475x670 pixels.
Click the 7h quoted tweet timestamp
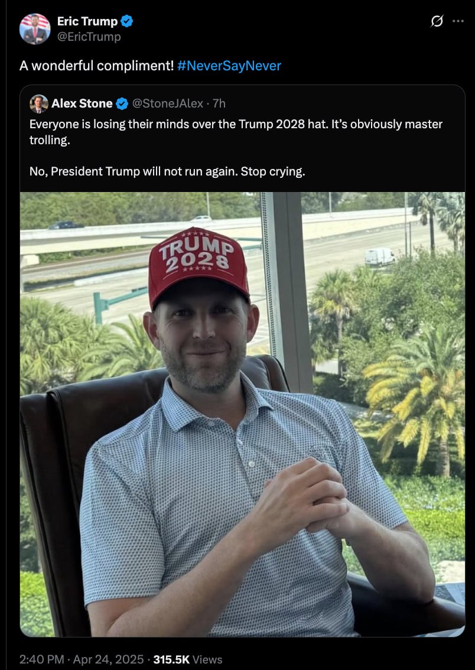219,103
